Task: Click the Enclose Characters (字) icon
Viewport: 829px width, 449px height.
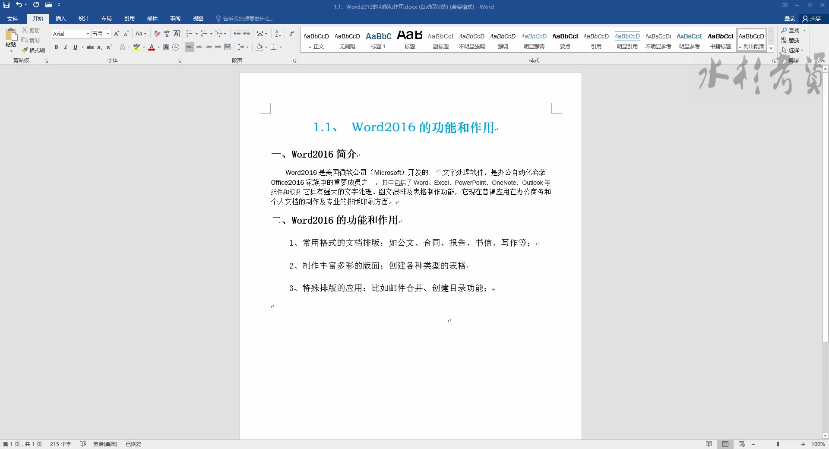Action: (x=176, y=47)
